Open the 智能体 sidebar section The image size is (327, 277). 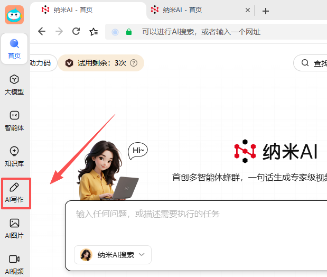click(14, 121)
